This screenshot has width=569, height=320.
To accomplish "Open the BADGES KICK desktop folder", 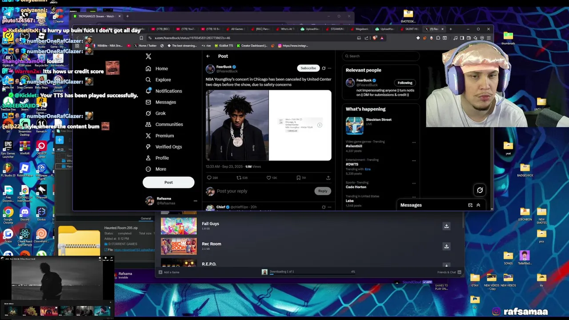I will (x=525, y=170).
